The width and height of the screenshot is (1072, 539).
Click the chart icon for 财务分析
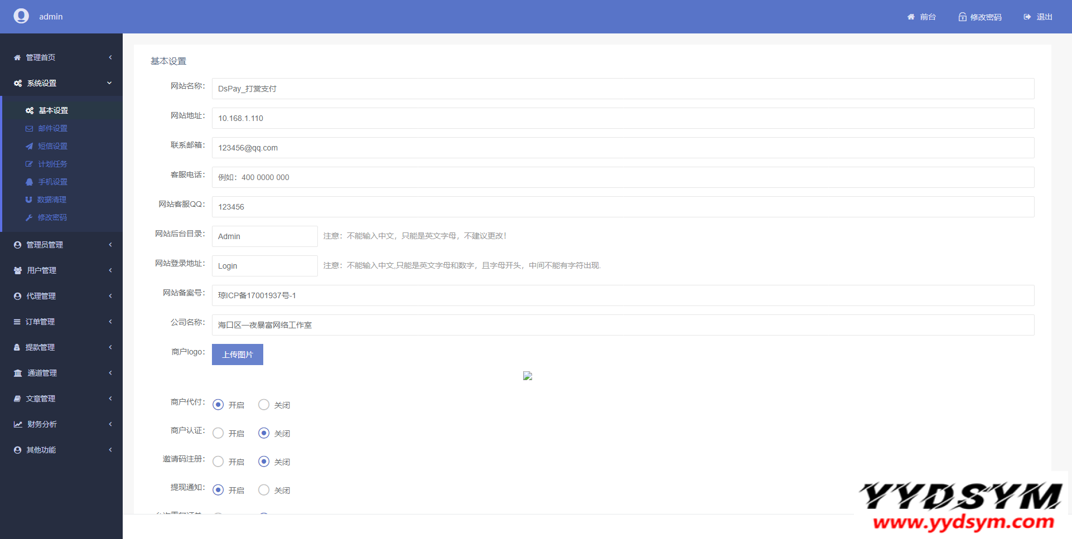[x=18, y=424]
